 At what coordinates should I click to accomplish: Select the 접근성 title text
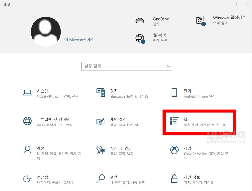point(42,177)
